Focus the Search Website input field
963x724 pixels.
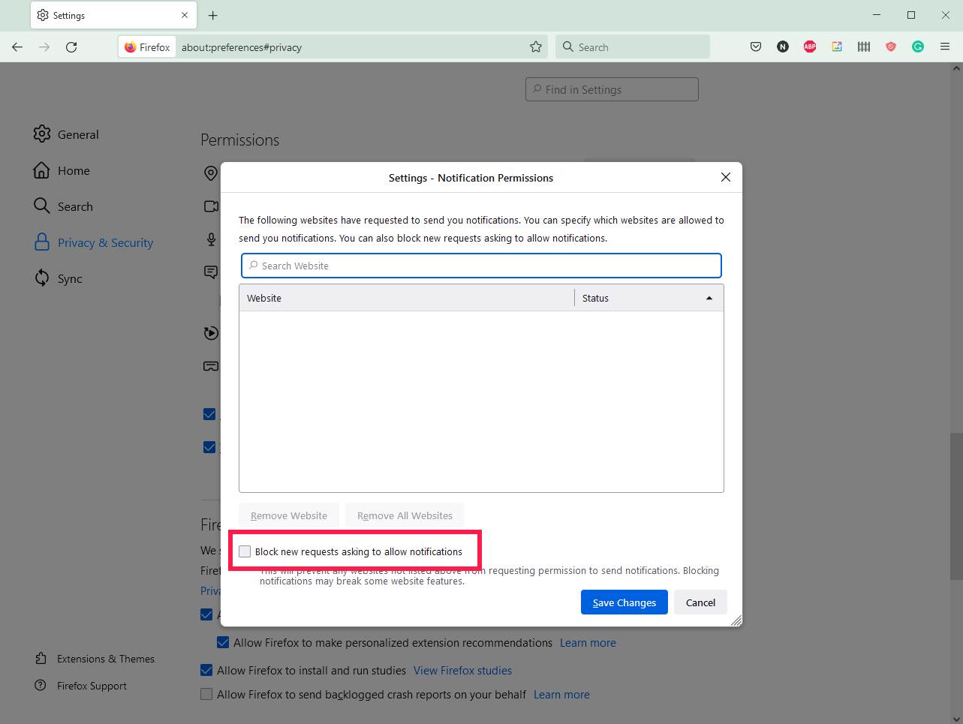(481, 266)
